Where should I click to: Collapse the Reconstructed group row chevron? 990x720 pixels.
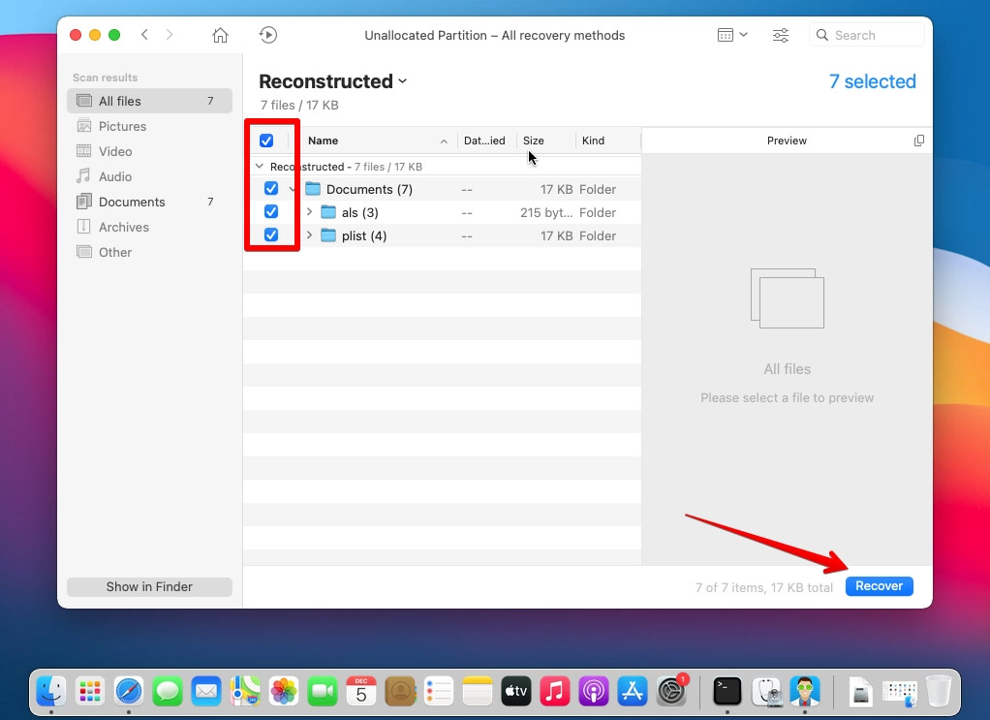[x=259, y=166]
